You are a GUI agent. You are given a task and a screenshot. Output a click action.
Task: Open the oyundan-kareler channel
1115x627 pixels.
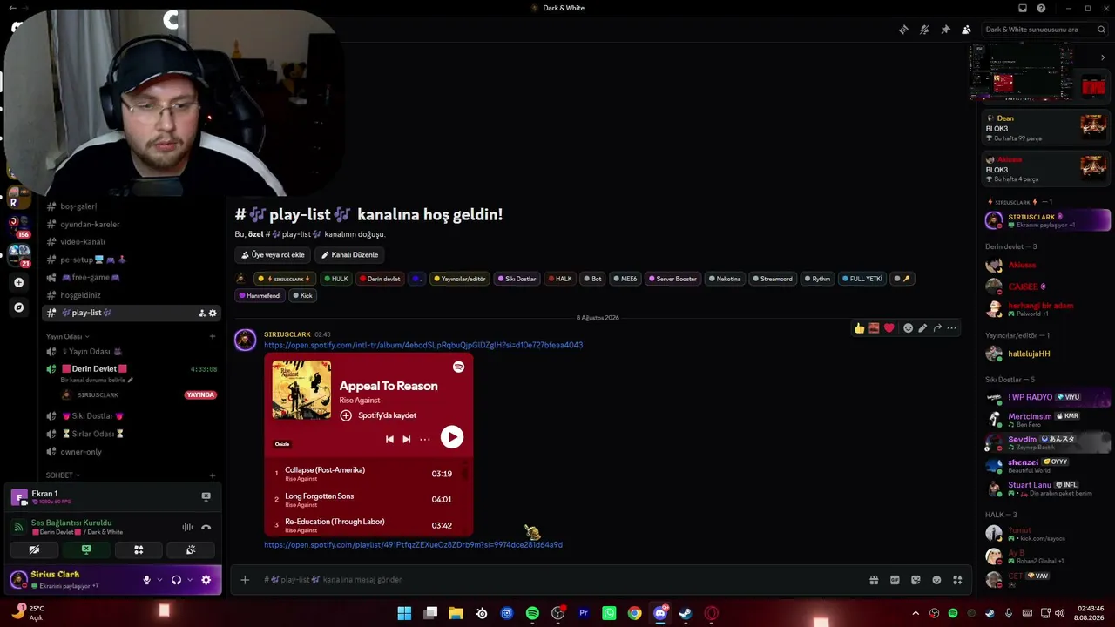(131, 224)
